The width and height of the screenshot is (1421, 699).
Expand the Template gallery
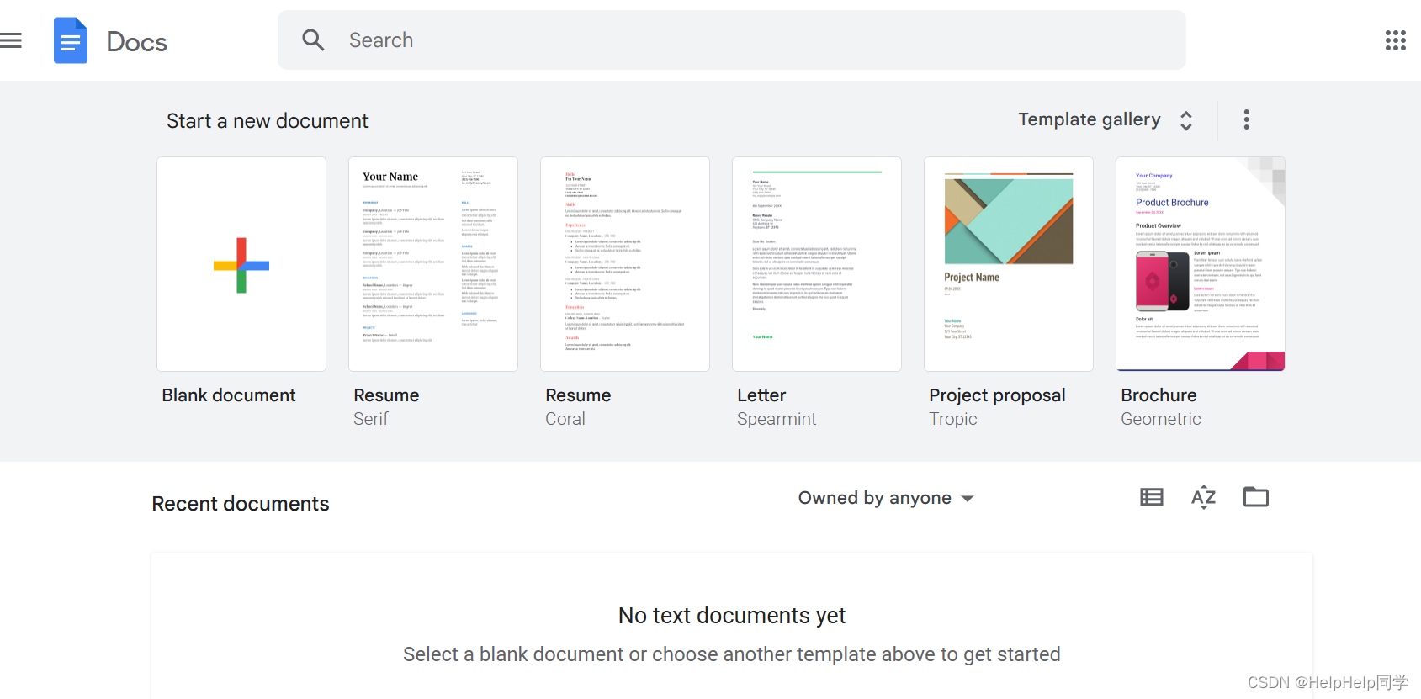point(1106,119)
